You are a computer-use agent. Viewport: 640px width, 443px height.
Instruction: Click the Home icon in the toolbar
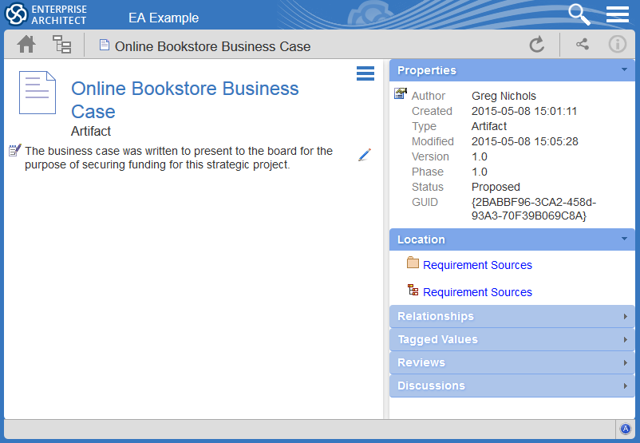pos(26,45)
